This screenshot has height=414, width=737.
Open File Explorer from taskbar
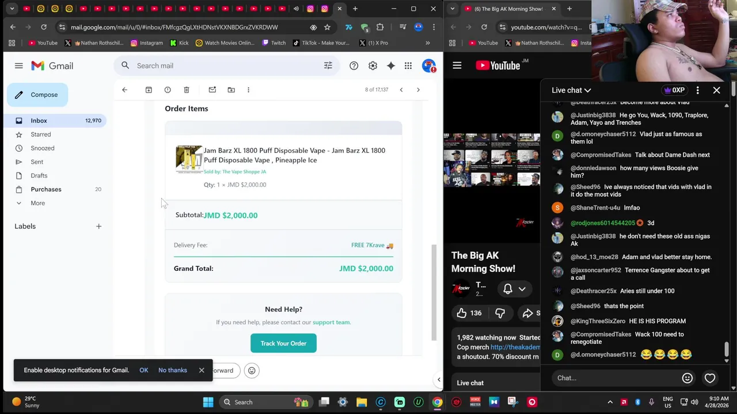click(362, 402)
